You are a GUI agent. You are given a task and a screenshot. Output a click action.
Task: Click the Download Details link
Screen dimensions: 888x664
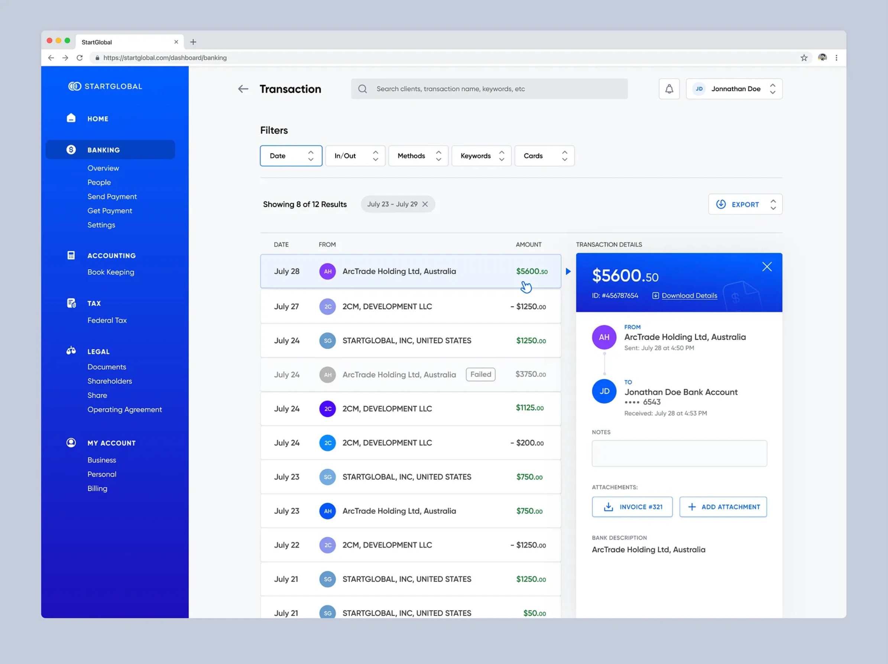click(689, 296)
